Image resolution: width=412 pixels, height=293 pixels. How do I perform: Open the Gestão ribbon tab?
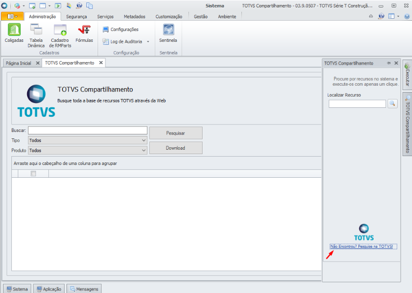[x=201, y=17]
